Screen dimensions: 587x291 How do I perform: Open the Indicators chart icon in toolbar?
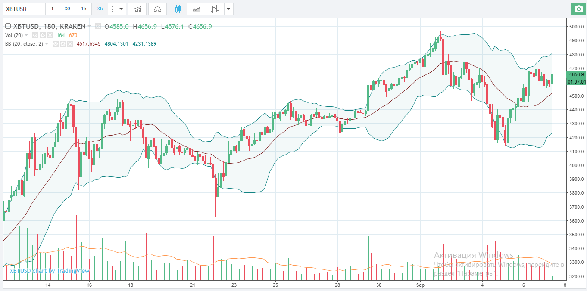point(137,9)
